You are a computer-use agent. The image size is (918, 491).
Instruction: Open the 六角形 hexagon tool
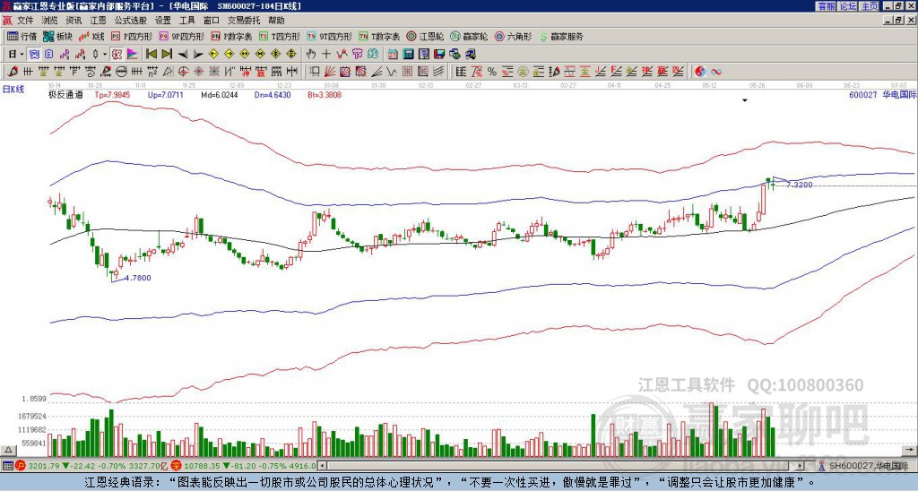513,36
